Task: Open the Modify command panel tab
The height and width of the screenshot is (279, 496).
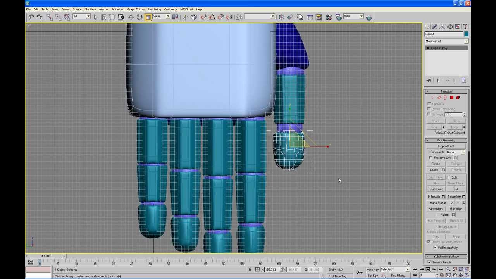Action: (x=434, y=27)
